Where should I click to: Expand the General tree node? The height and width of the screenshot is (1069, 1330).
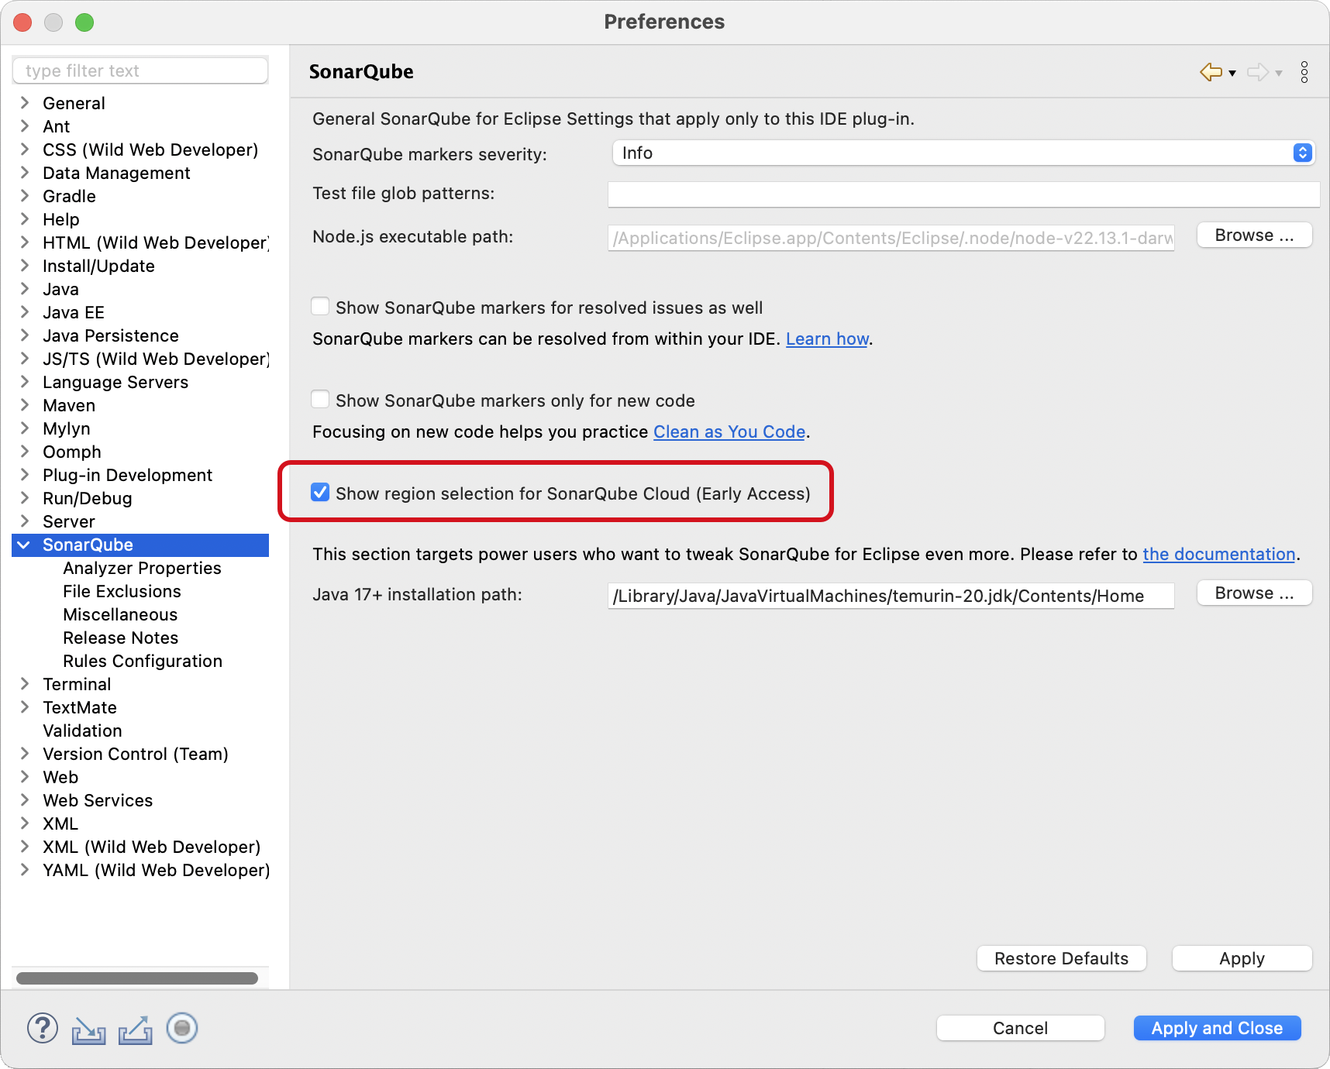[x=25, y=102]
